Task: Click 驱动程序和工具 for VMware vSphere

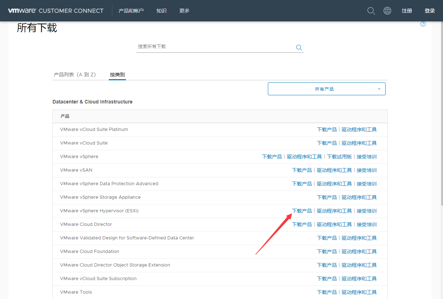Action: pyautogui.click(x=304, y=157)
